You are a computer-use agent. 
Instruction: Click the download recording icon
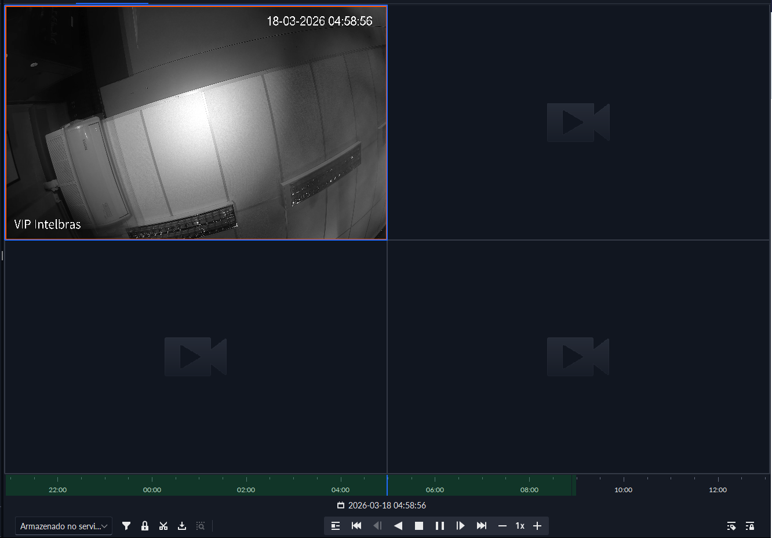click(x=182, y=526)
